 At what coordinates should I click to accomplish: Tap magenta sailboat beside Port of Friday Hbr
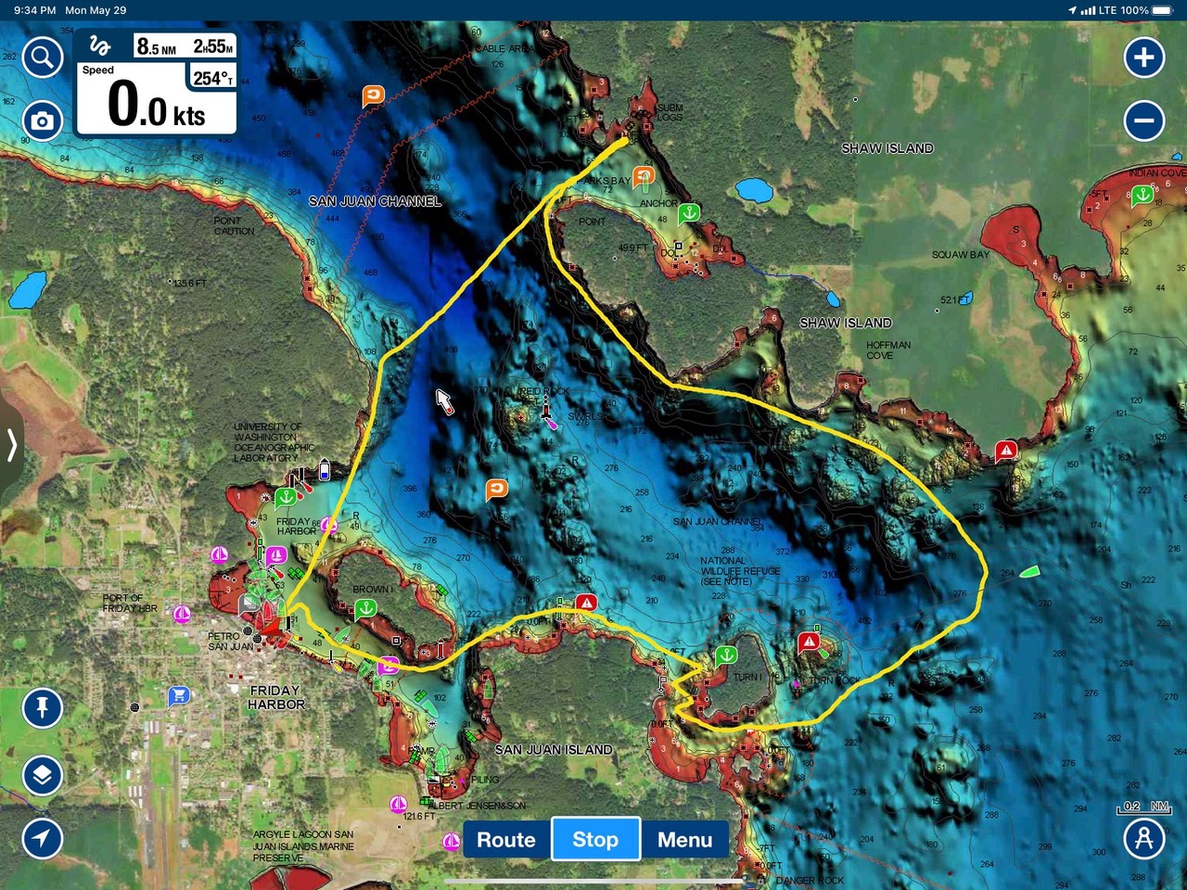tap(183, 614)
